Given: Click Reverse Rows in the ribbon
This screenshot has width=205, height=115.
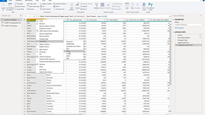Looking at the screenshot, I should click(x=20, y=6).
